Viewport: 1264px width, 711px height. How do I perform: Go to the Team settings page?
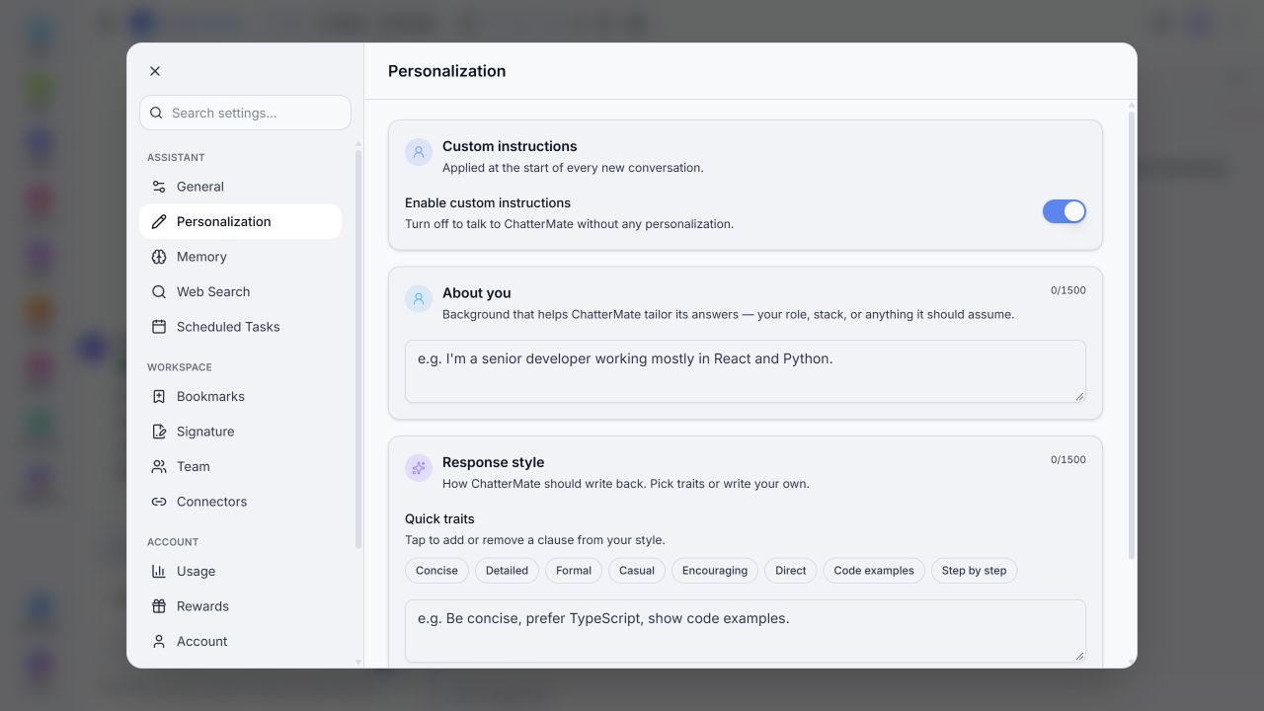pos(240,466)
